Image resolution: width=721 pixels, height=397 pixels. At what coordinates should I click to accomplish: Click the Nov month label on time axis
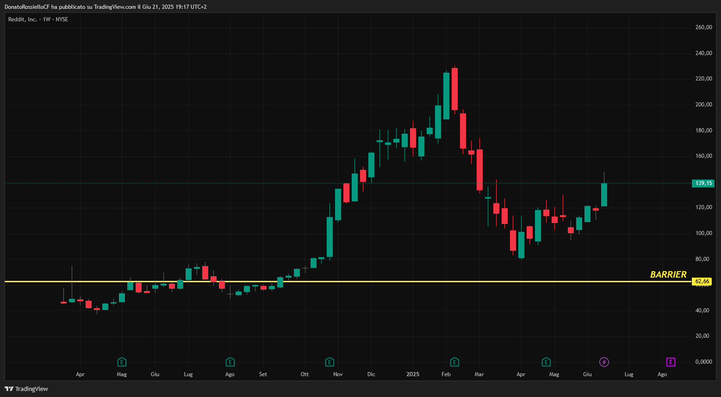(338, 374)
